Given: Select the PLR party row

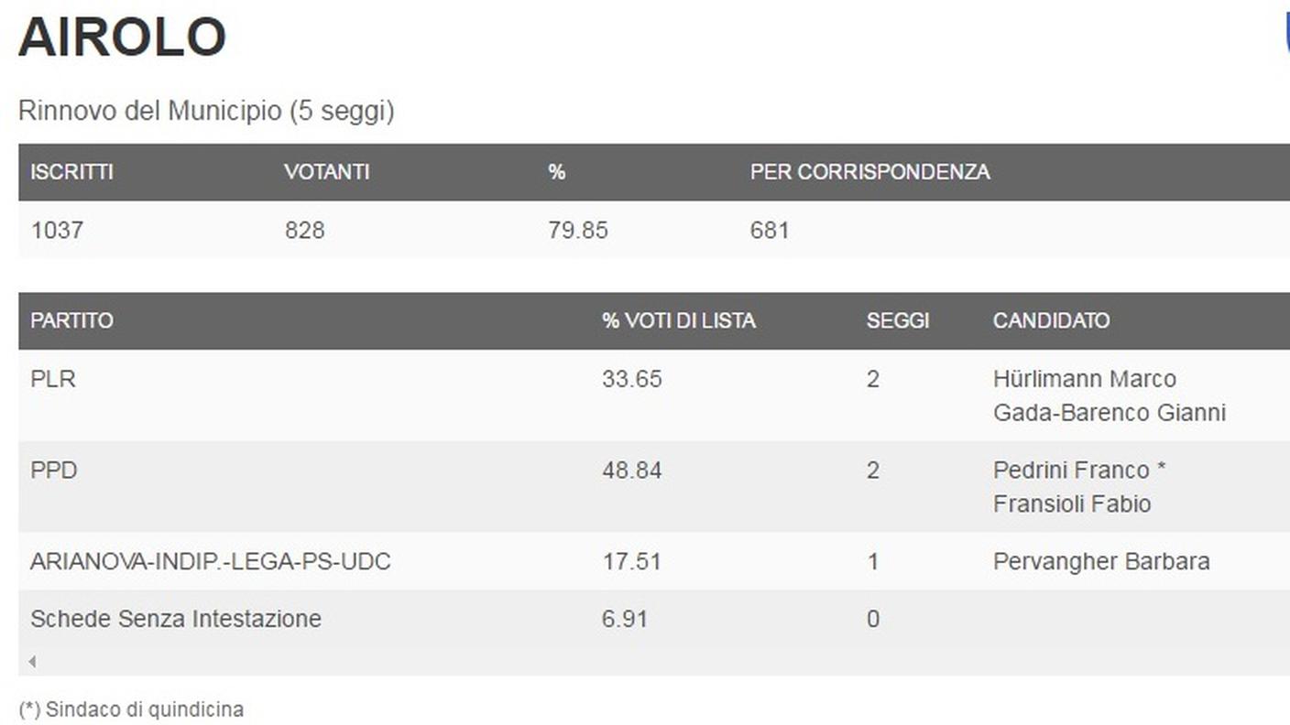Looking at the screenshot, I should (654, 395).
